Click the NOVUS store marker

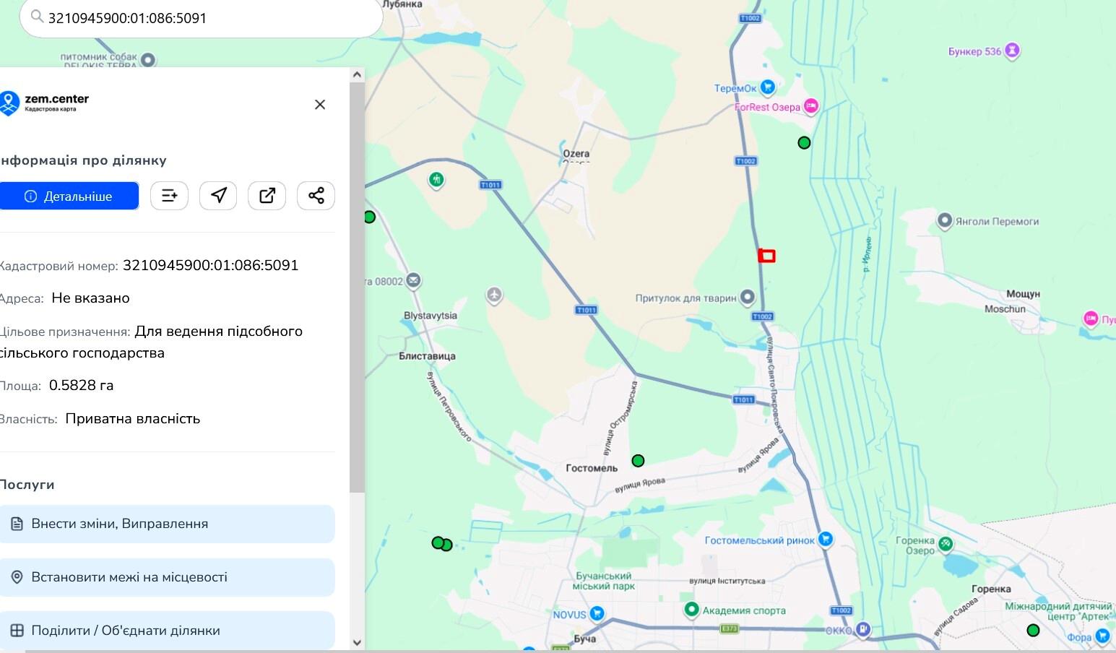pos(597,614)
